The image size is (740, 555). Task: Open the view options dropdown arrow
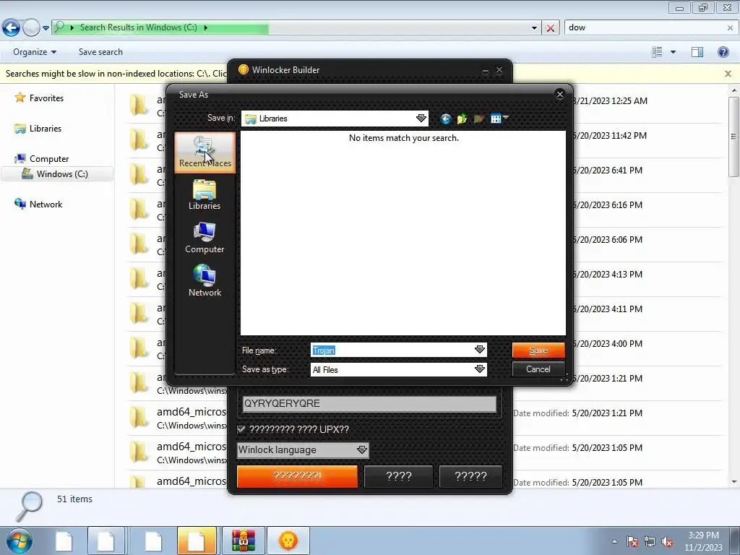click(673, 52)
